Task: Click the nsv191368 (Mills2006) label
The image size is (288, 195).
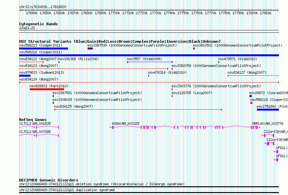Action: pos(79,59)
